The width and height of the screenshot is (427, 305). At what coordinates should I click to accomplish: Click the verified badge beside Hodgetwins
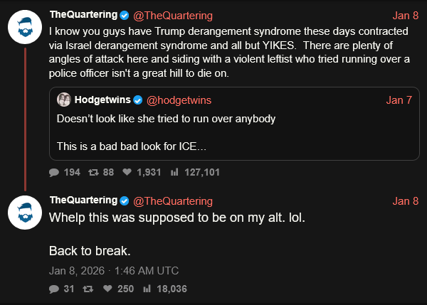coord(138,100)
